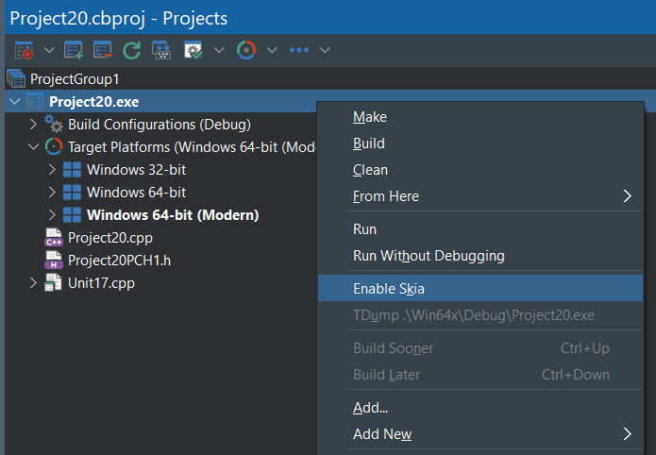Choose Add... from context menu
The height and width of the screenshot is (455, 656).
(x=480, y=407)
